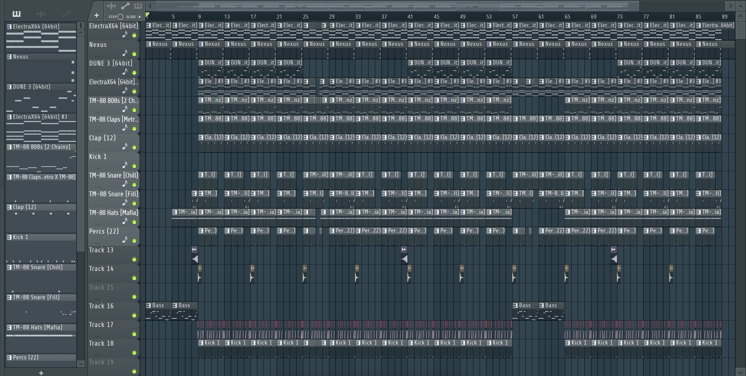Mute the DUNE 3 [64bit] track

134,73
